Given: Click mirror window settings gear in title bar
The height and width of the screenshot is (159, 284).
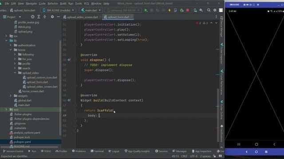Looking at the screenshot, I should (258, 5).
